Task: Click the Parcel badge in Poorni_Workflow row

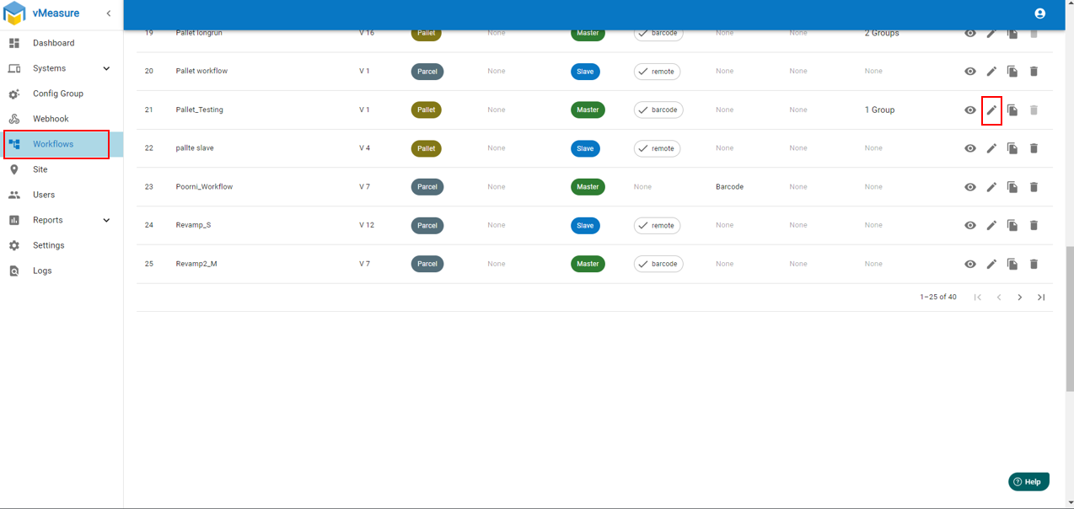Action: 427,187
